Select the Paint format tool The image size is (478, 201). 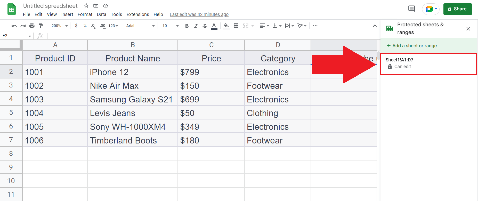41,26
